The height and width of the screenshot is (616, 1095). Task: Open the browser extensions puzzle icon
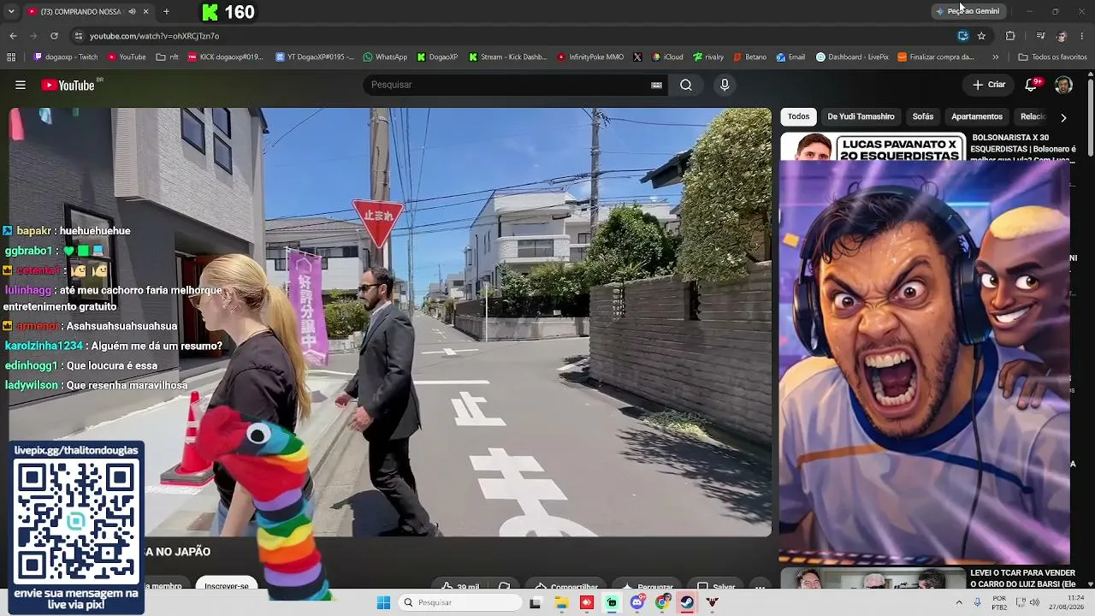point(1010,36)
